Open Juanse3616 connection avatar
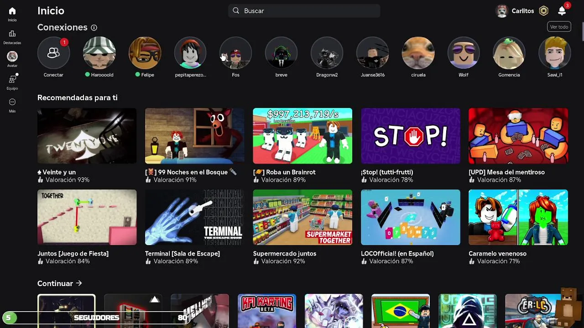This screenshot has height=328, width=584. (x=373, y=53)
